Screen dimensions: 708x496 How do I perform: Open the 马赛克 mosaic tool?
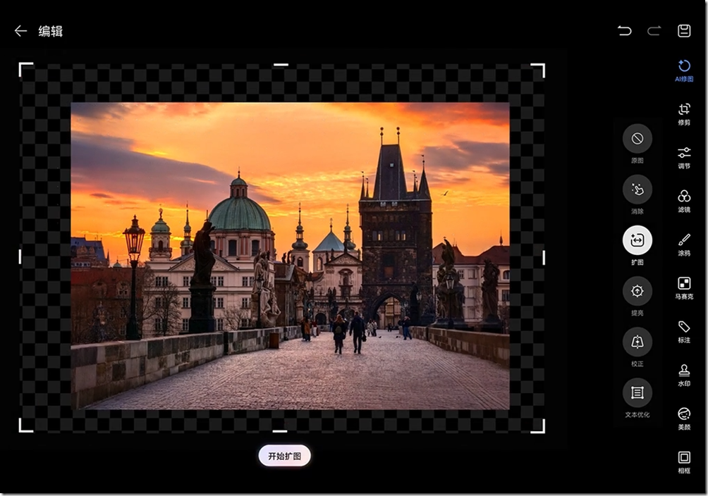click(x=684, y=288)
